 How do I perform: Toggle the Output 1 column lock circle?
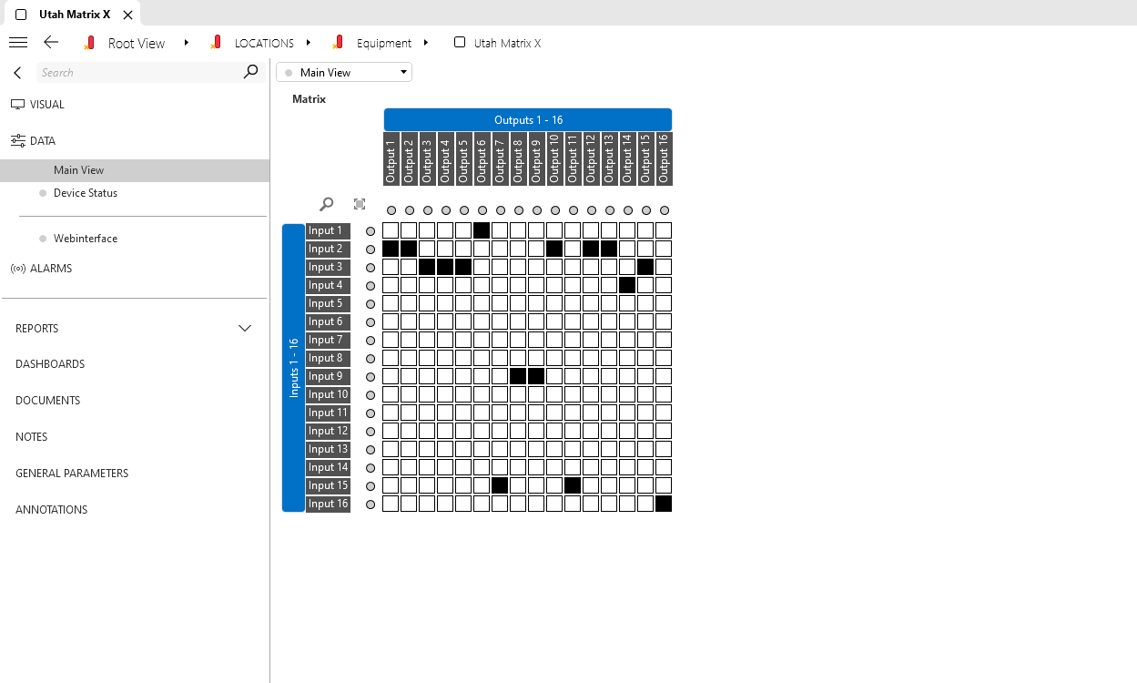click(x=391, y=210)
